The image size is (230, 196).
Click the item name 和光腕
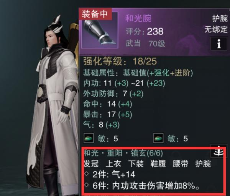point(138,18)
